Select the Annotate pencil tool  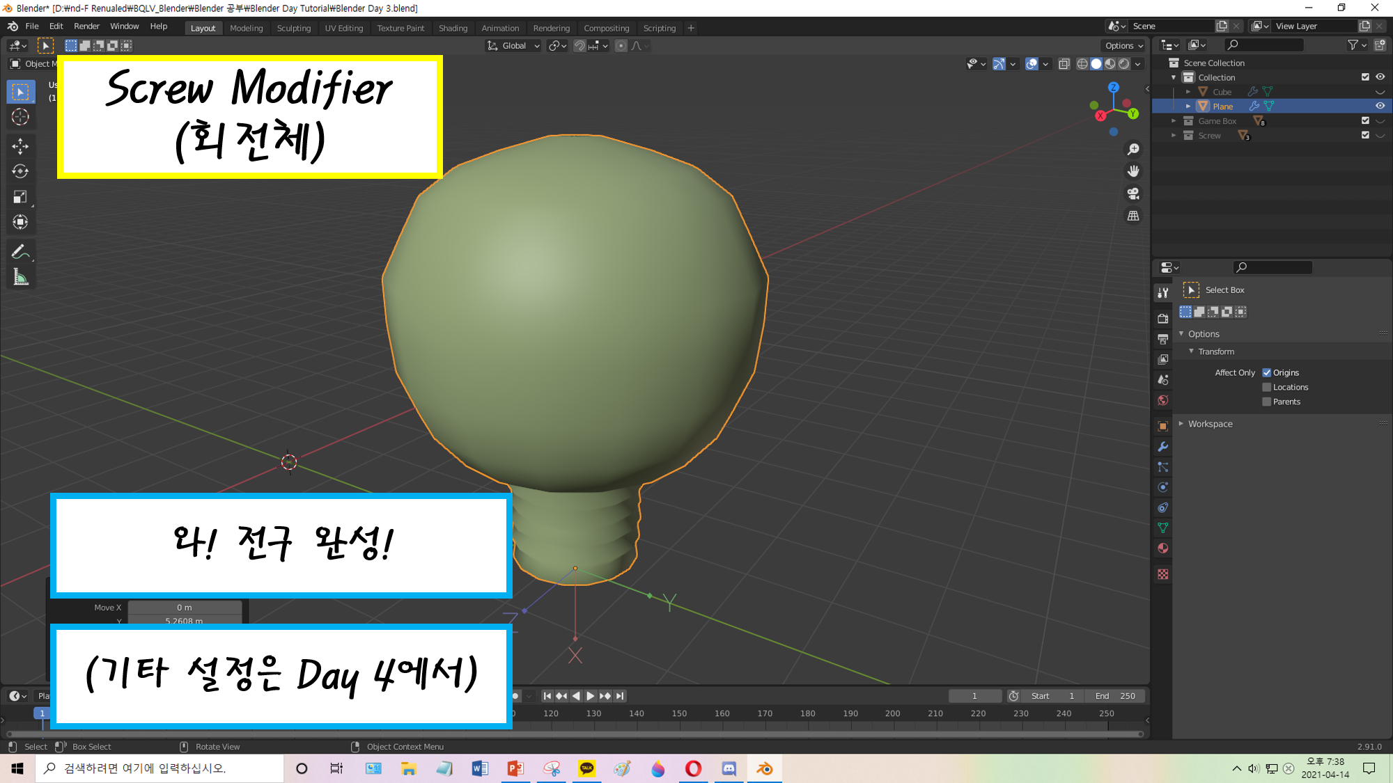point(20,252)
